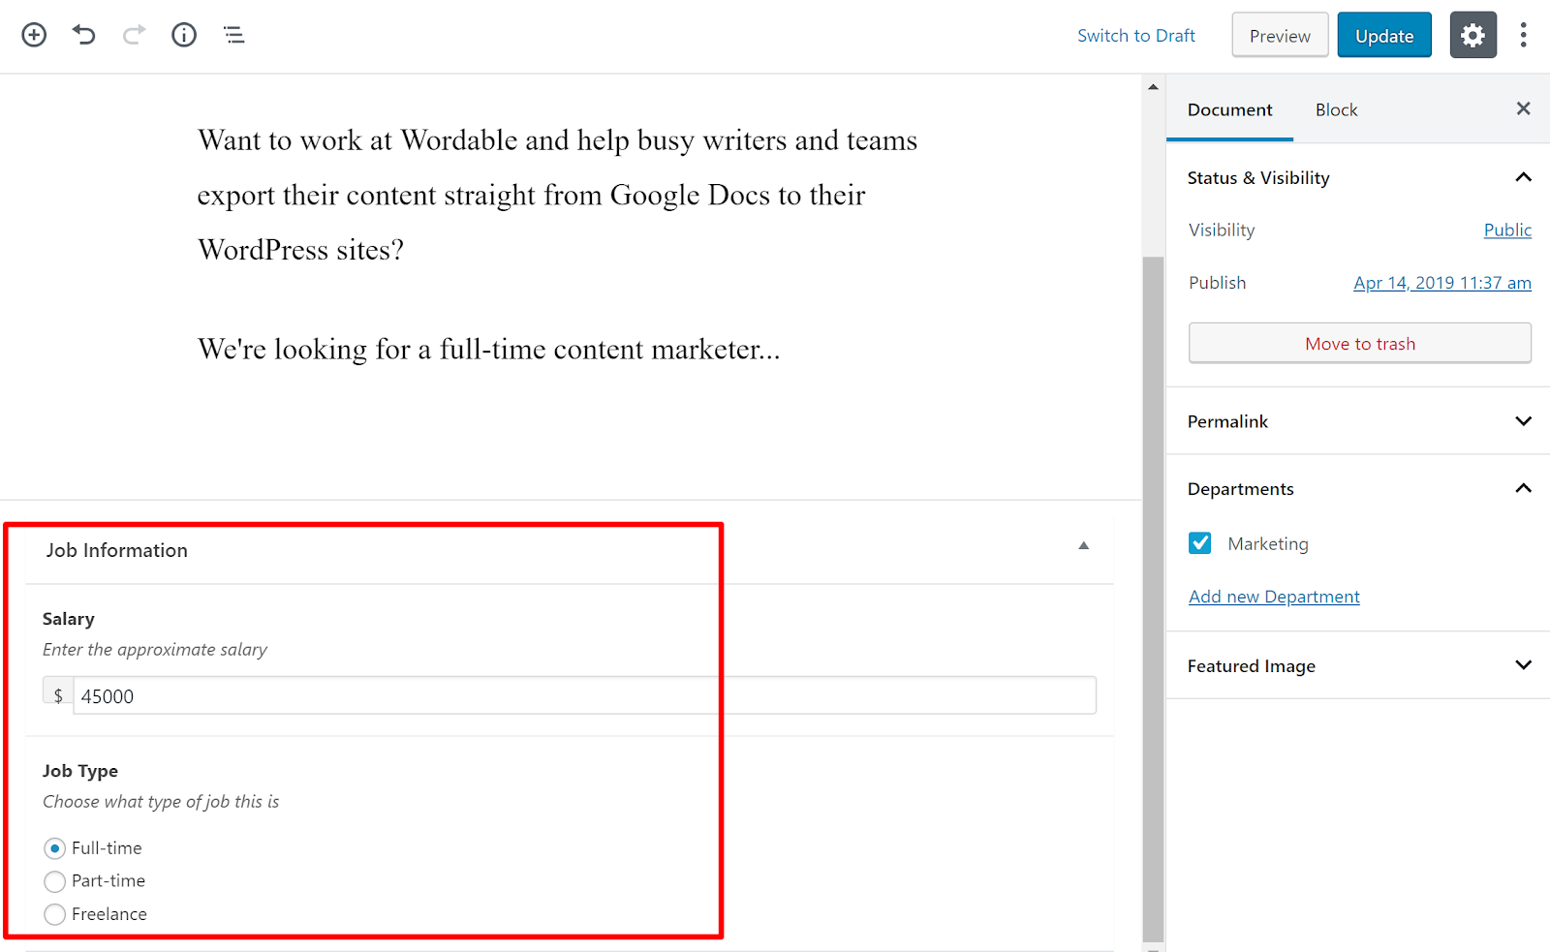Redo the last change
Viewport: 1550px width, 952px height.
click(134, 34)
